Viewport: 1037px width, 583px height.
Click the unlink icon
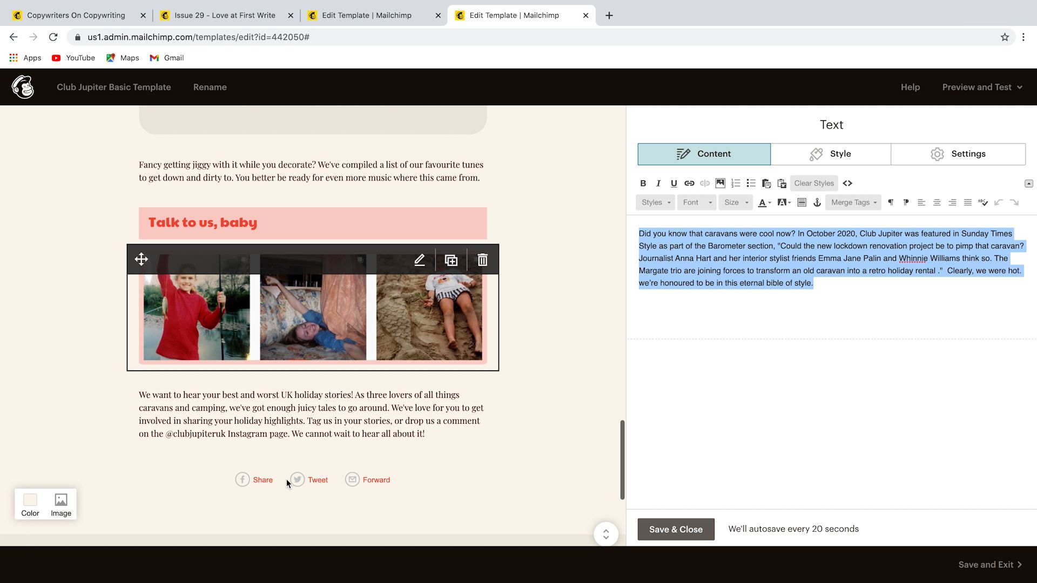705,184
